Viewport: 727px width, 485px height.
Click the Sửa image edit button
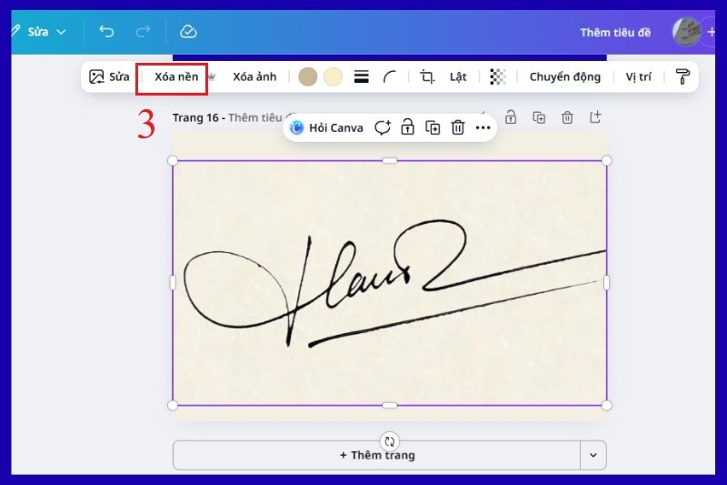pos(109,76)
